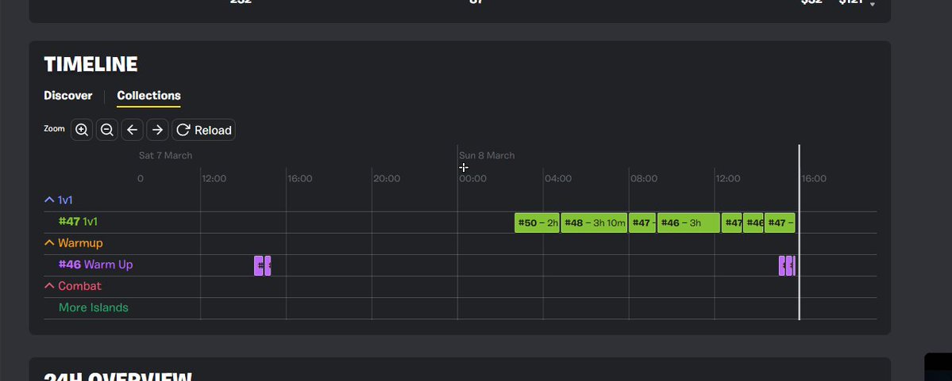Open the #46 Warm Up row label
Viewport: 952px width, 381px height.
(x=95, y=265)
